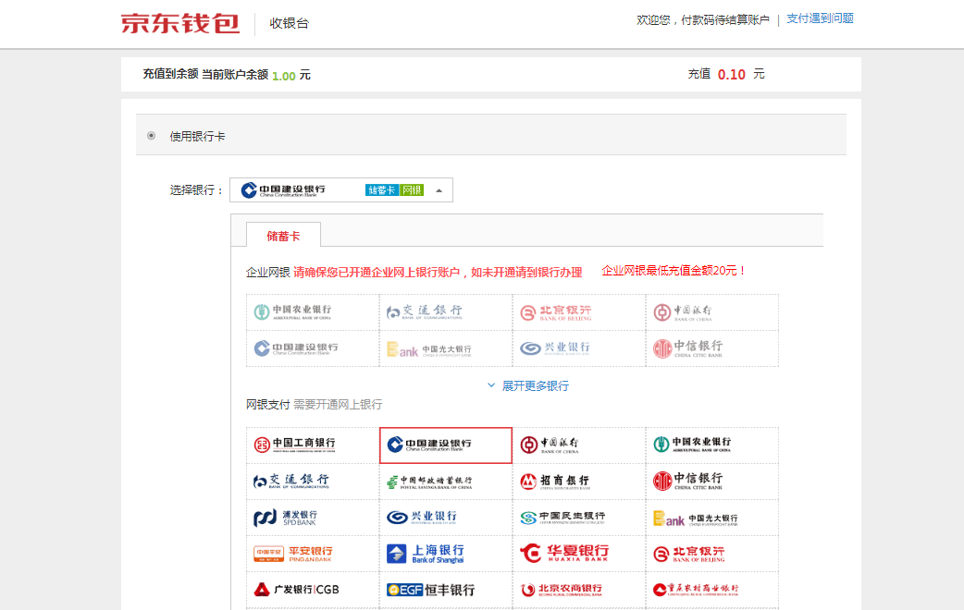The height and width of the screenshot is (610, 964).
Task: Select 中国邮政储蓄银行 option
Action: (x=446, y=481)
